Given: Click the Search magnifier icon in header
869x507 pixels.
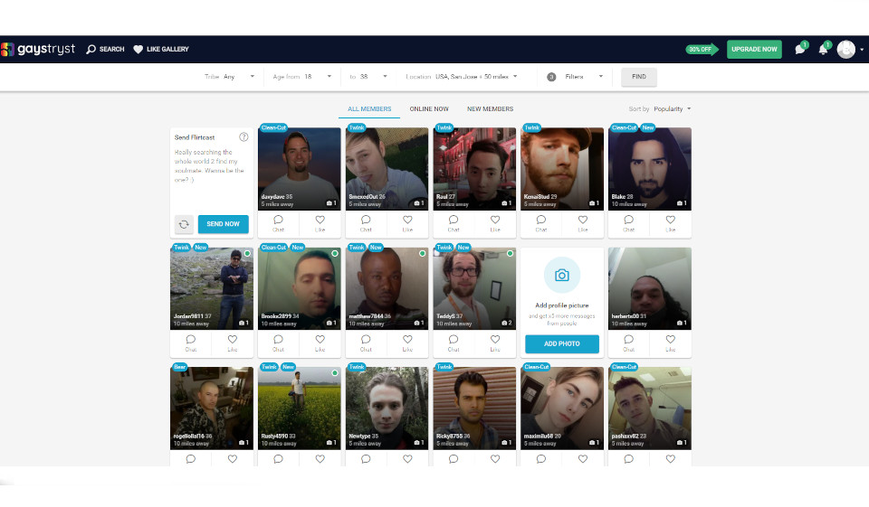Looking at the screenshot, I should [x=91, y=49].
